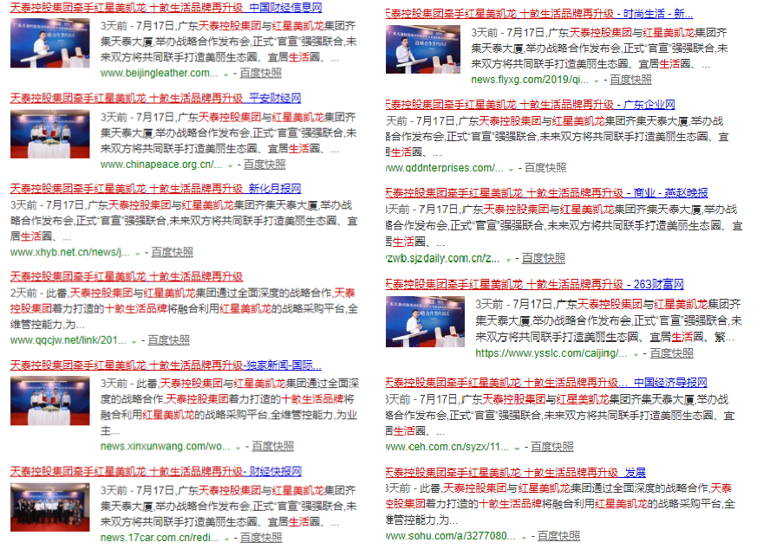Open 百度快照 for gddnterprises.com result

point(545,167)
